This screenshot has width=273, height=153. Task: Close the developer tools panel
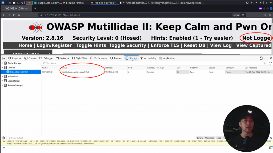click(271, 58)
